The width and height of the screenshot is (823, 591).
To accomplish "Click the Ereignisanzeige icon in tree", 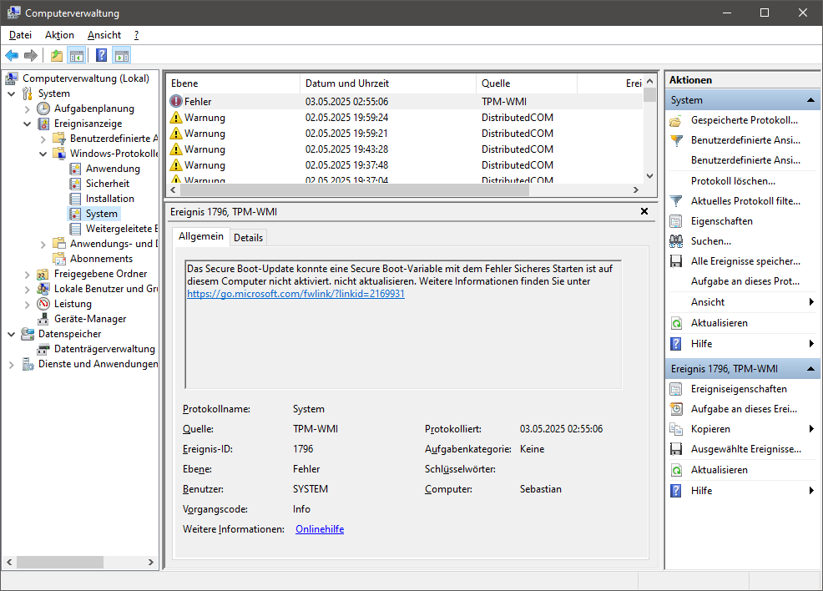I will 43,124.
